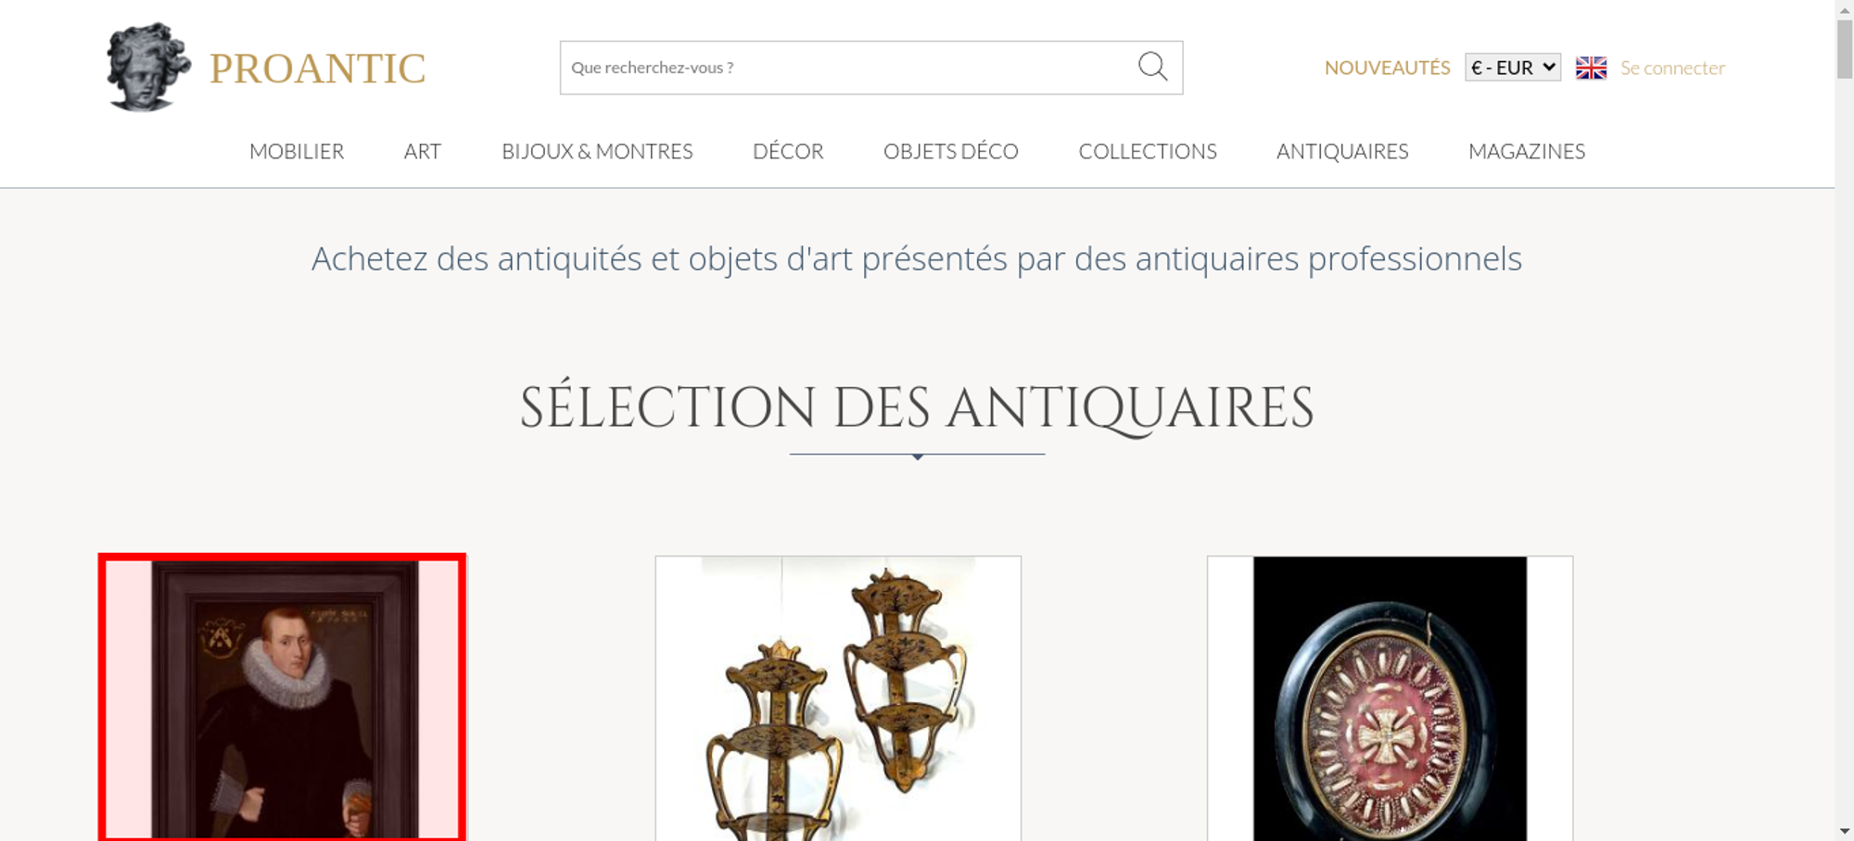Image resolution: width=1854 pixels, height=841 pixels.
Task: Click the magnifying glass search icon
Action: pos(1152,67)
